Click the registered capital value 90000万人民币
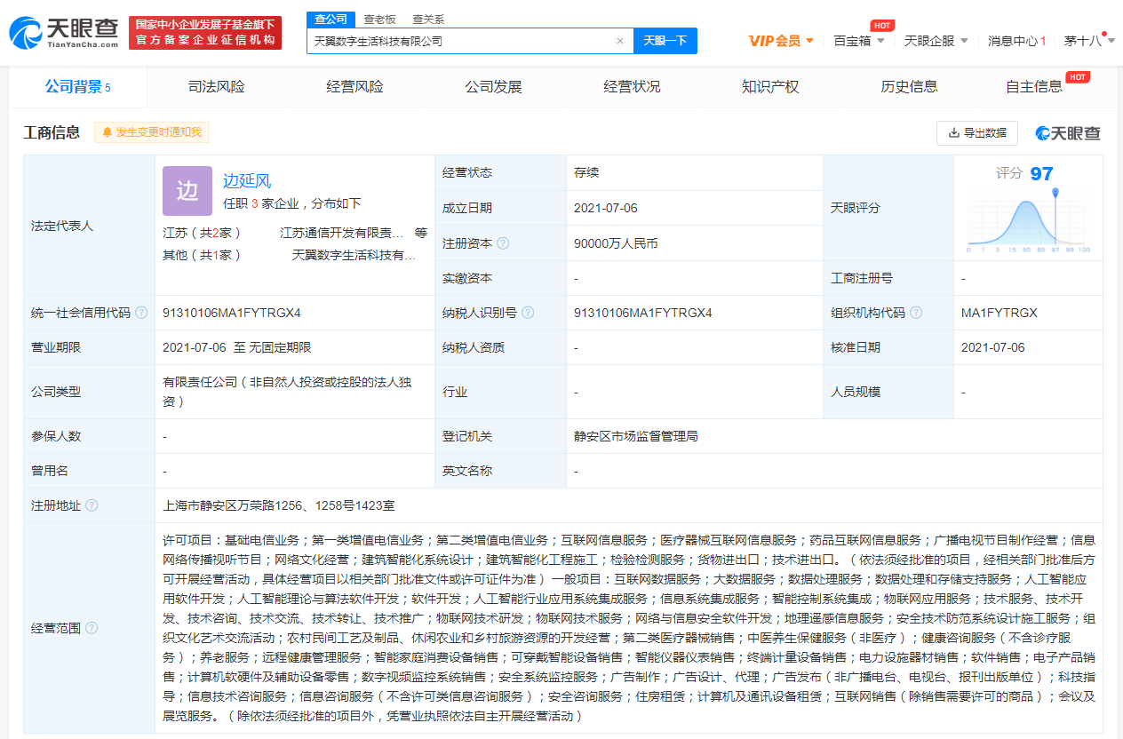 pyautogui.click(x=616, y=243)
